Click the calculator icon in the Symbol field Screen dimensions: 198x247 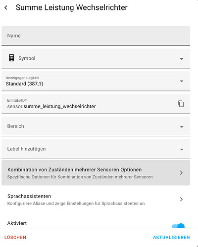(11, 58)
